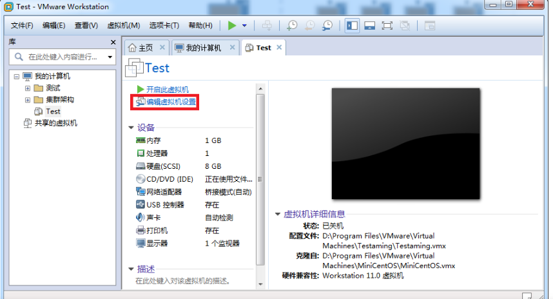Click the 硬盘(SCSI) hard disk icon

click(141, 166)
